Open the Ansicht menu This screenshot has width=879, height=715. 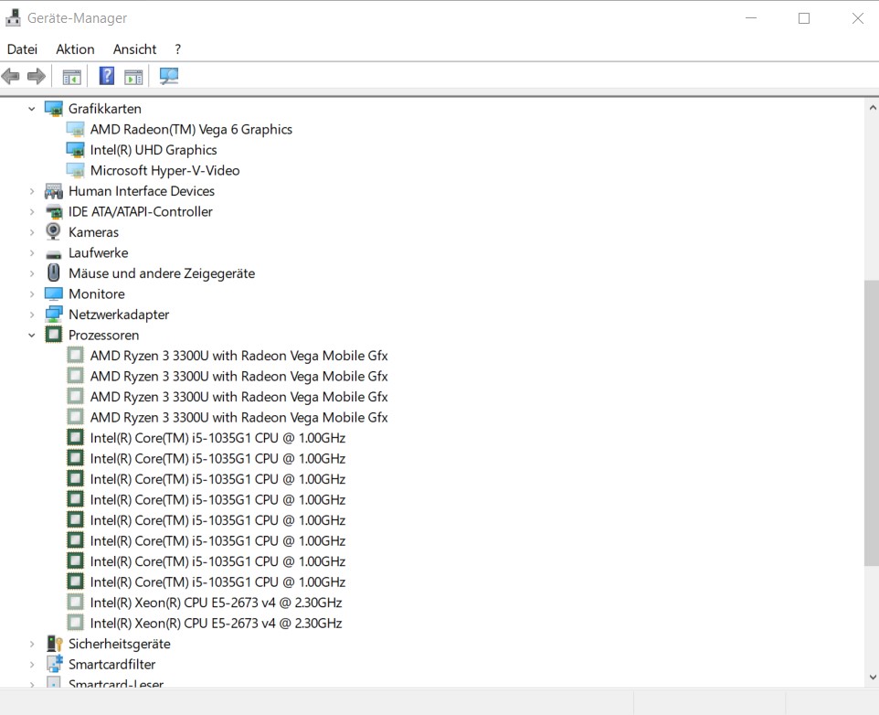[x=134, y=49]
